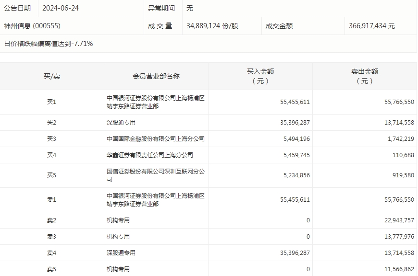Select sell amount 1,742,219
The width and height of the screenshot is (418, 276).
(401, 139)
